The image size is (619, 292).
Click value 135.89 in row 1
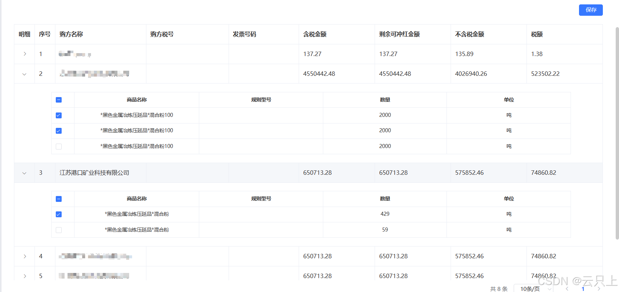464,54
